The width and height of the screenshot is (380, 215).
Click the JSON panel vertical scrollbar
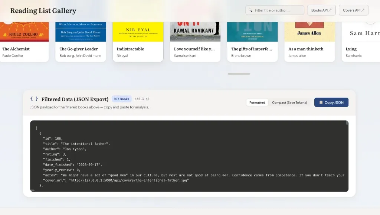(x=347, y=123)
